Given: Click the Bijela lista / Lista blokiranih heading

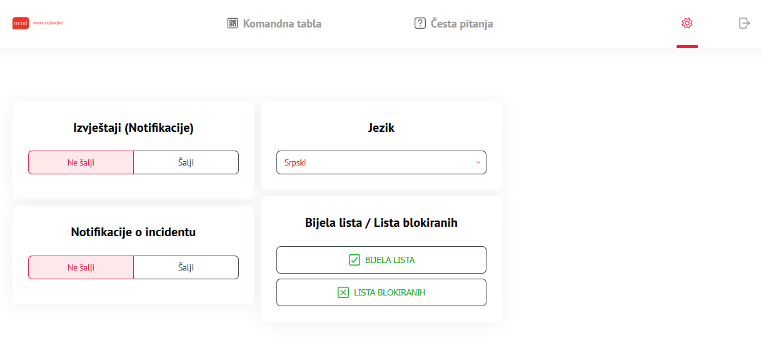Looking at the screenshot, I should click(x=381, y=222).
